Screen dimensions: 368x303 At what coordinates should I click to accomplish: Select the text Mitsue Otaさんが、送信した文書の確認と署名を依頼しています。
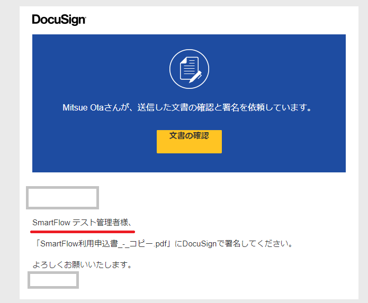(x=187, y=107)
